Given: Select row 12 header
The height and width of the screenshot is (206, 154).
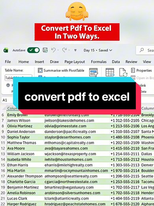Looking at the screenshot, I should click(3, 148).
